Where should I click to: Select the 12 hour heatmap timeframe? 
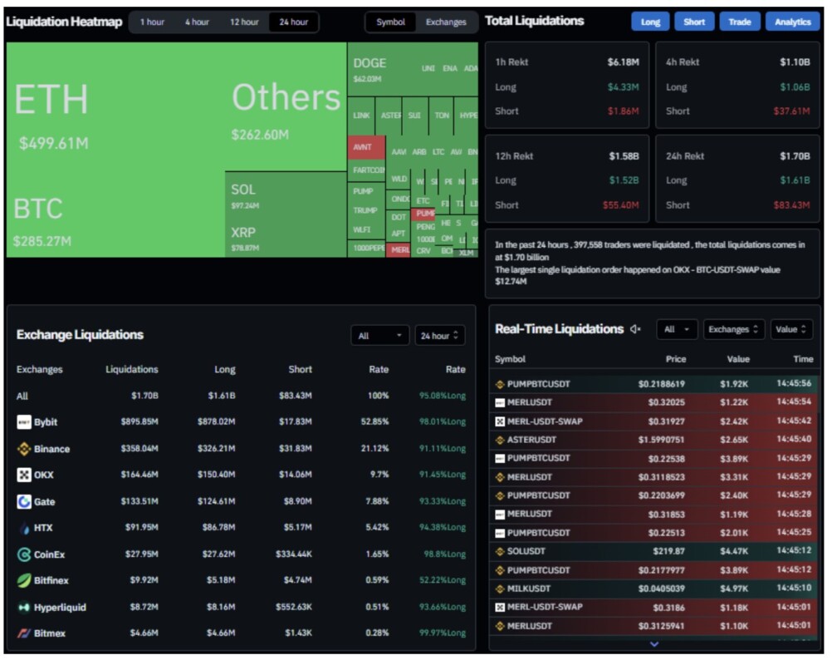click(244, 22)
